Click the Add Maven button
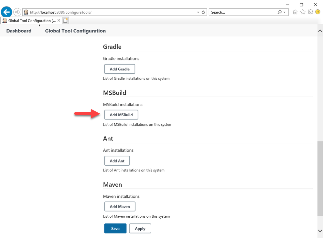This screenshot has height=238, width=323. (120, 207)
